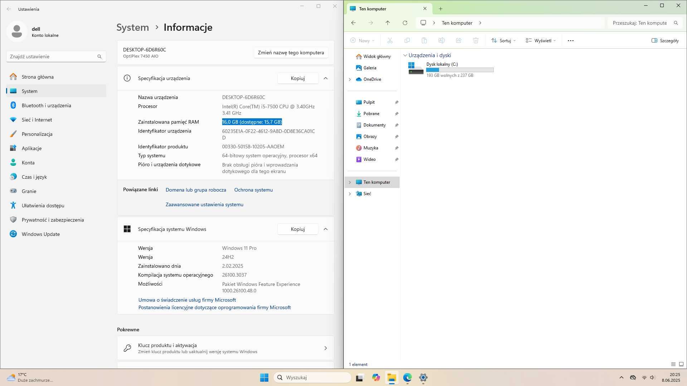Image resolution: width=687 pixels, height=386 pixels.
Task: Click the Przeszukaj: Ten komputer search box
Action: [x=645, y=23]
